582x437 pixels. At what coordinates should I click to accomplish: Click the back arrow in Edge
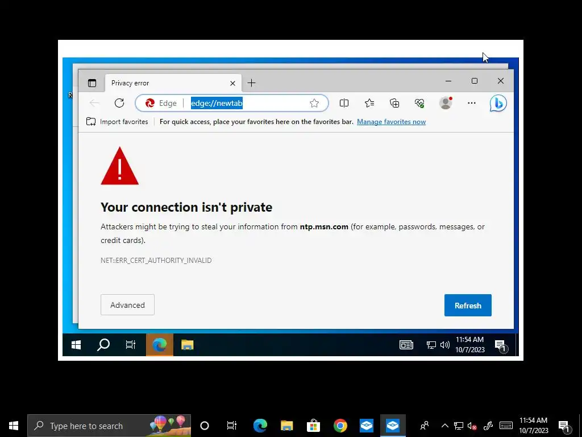point(95,103)
